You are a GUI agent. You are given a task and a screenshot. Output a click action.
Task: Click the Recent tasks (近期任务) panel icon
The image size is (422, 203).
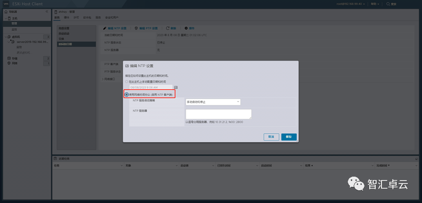click(x=56, y=159)
